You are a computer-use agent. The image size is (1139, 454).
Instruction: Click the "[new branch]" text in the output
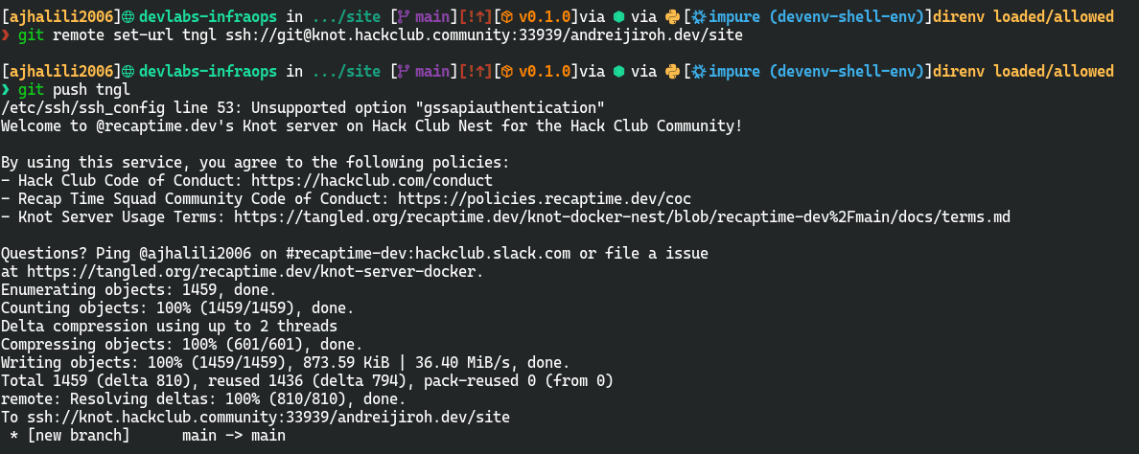75,435
